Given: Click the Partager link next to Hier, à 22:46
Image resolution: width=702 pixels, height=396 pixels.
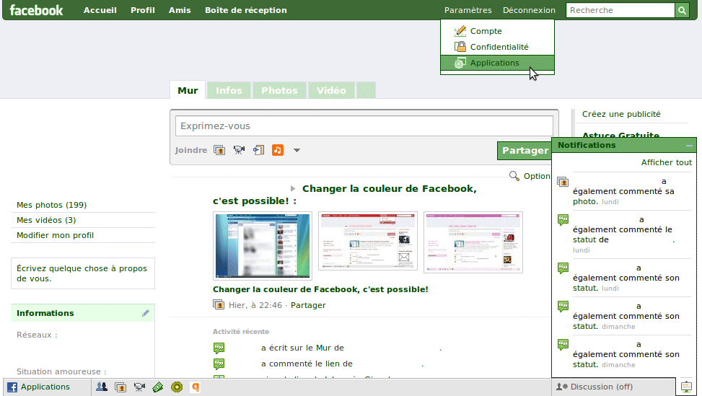Looking at the screenshot, I should coord(308,305).
